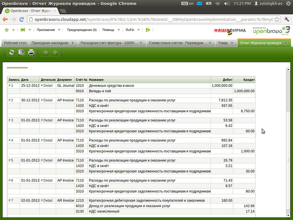Open the Detail link for entry 1
Viewport: 293px width, 220px height.
click(48, 85)
